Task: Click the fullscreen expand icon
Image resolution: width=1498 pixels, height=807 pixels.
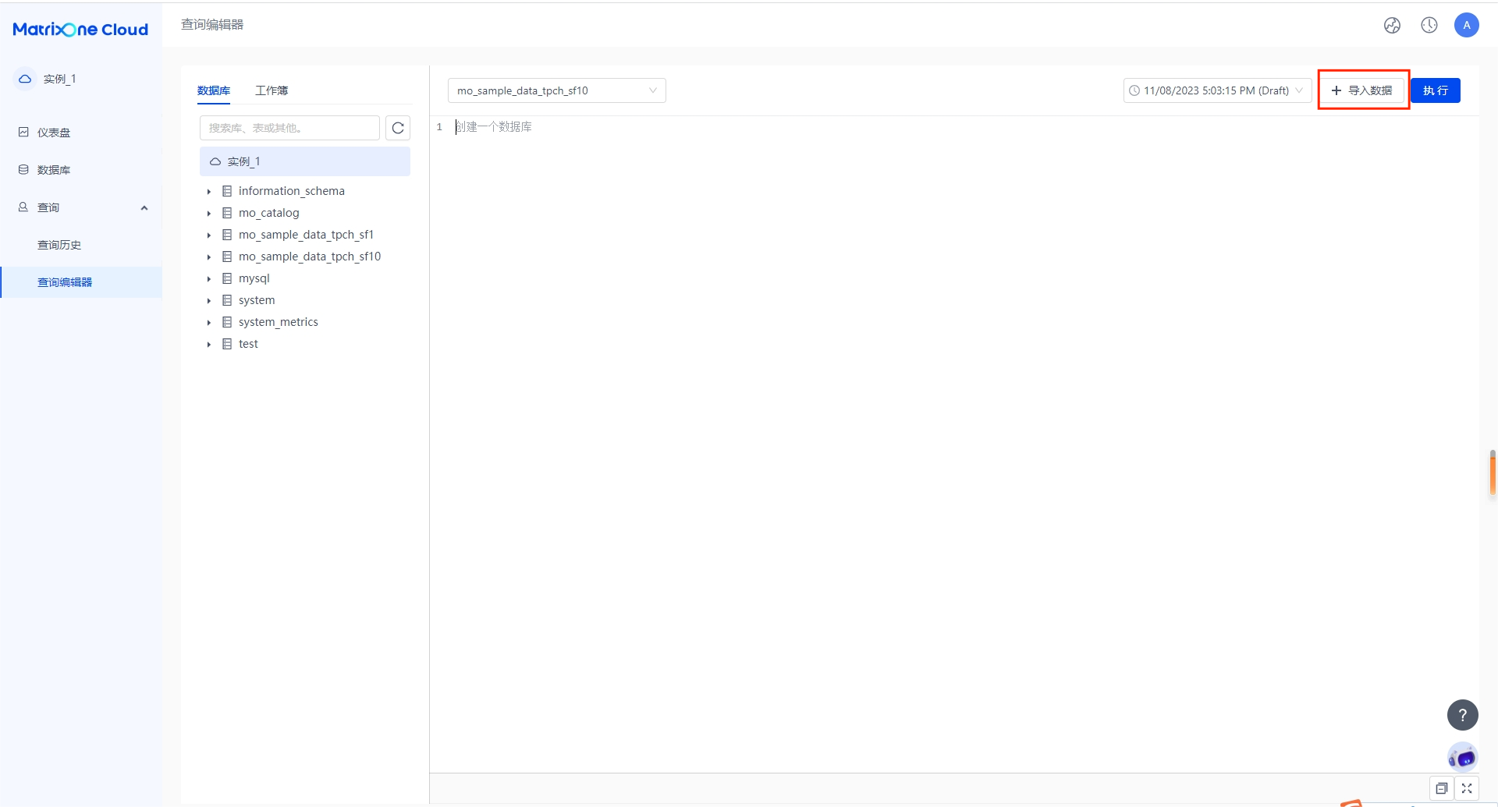Action: [1467, 788]
